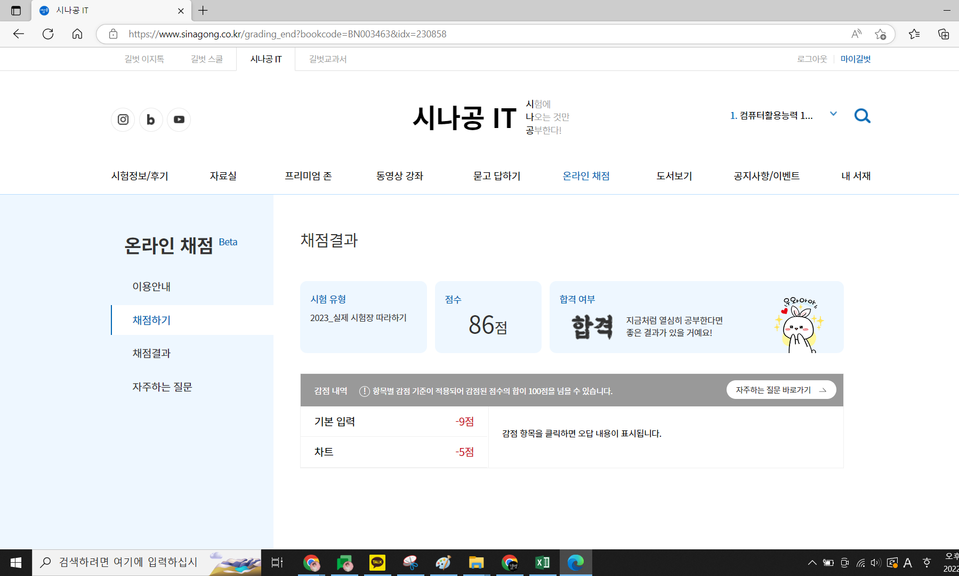Click the 86점 score card
Image resolution: width=959 pixels, height=576 pixels.
coord(488,317)
